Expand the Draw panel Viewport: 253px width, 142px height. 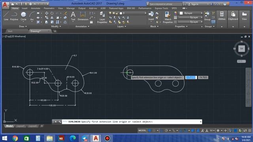23,26
